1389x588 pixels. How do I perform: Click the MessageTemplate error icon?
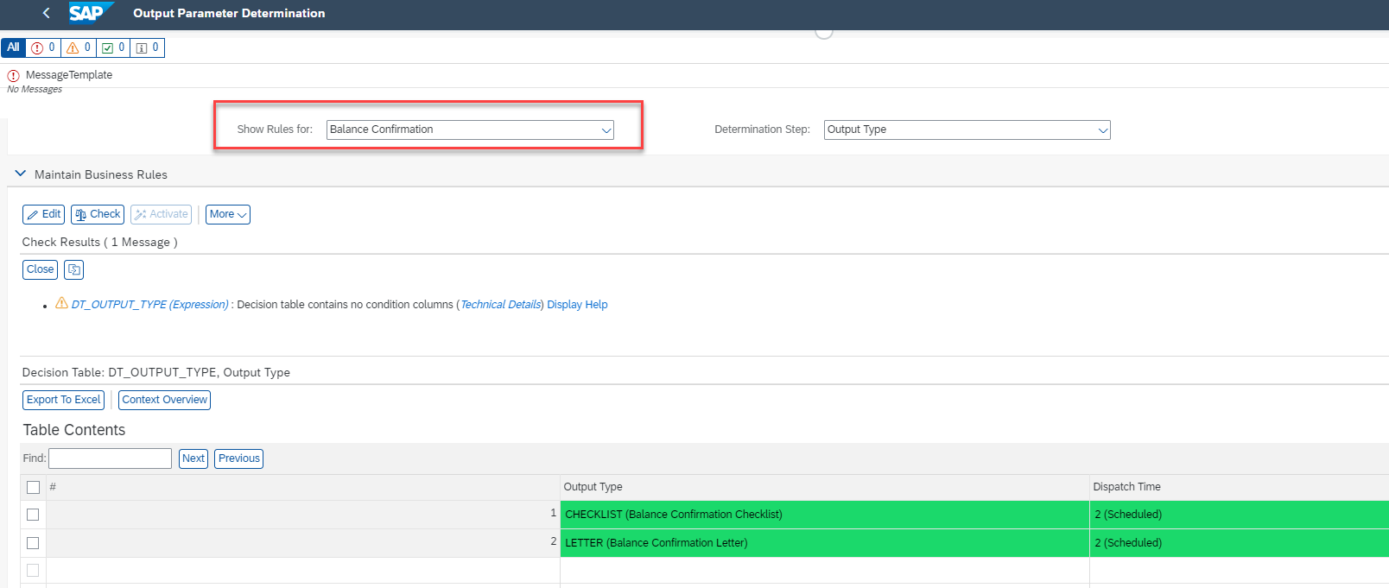13,75
